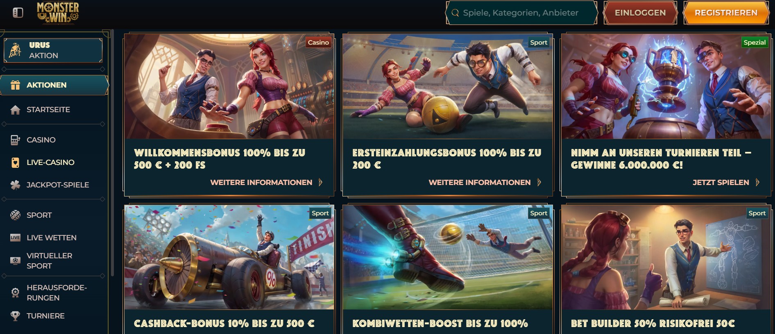This screenshot has width=775, height=334.
Task: Focus the Spiele, Kategorien, Anbieter search field
Action: 521,13
